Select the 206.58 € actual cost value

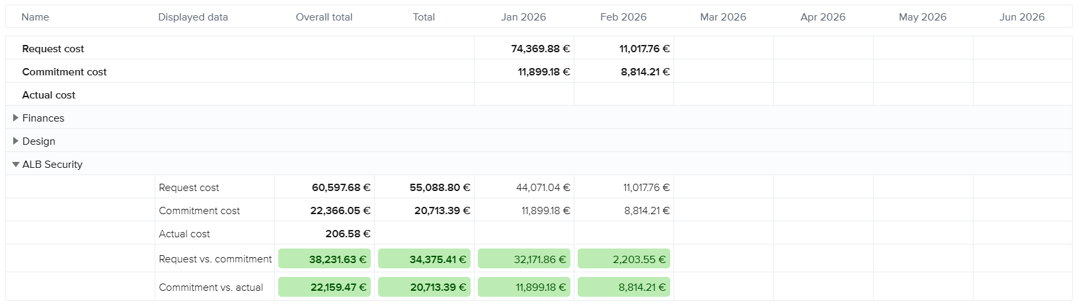pos(348,234)
